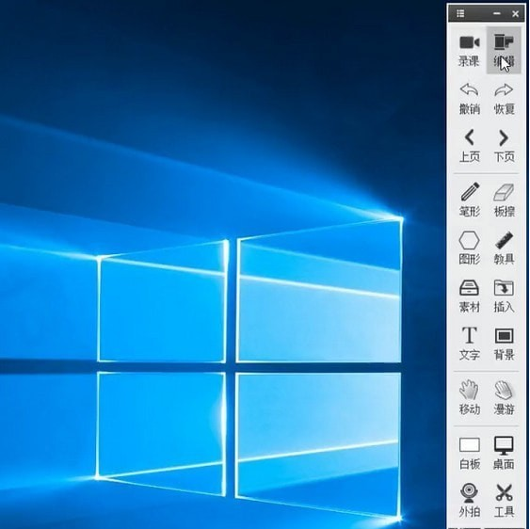Close the floating toolbar panel
This screenshot has width=530, height=529.
(x=515, y=13)
